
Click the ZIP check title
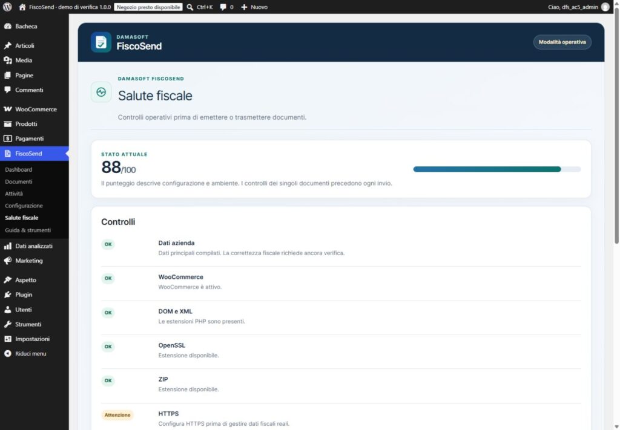click(x=163, y=379)
